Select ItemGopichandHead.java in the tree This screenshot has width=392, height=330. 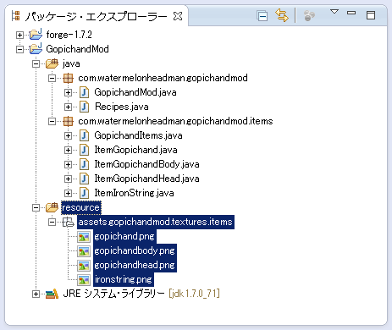146,179
